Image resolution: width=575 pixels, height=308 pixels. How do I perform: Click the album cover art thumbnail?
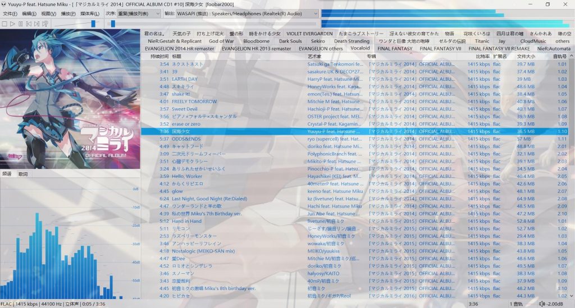point(70,99)
